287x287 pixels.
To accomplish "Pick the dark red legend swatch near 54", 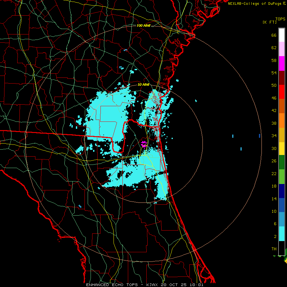I will (x=282, y=78).
